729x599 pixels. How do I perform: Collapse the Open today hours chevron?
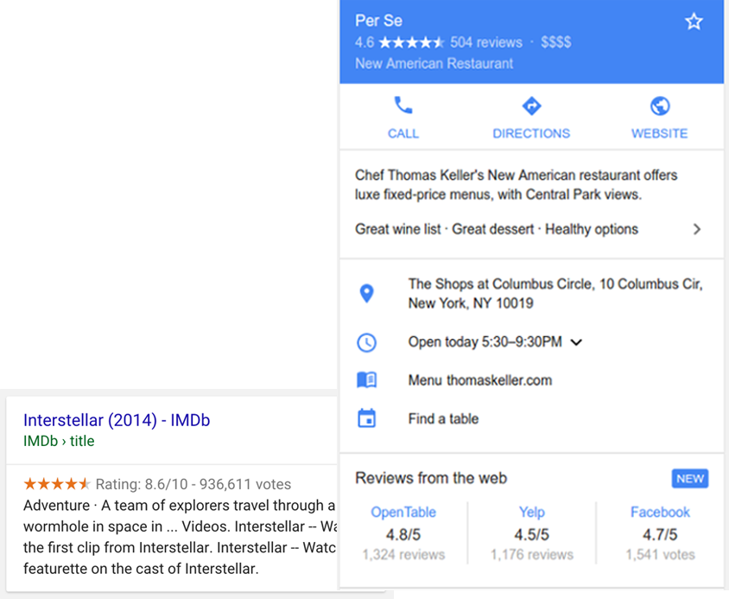576,342
